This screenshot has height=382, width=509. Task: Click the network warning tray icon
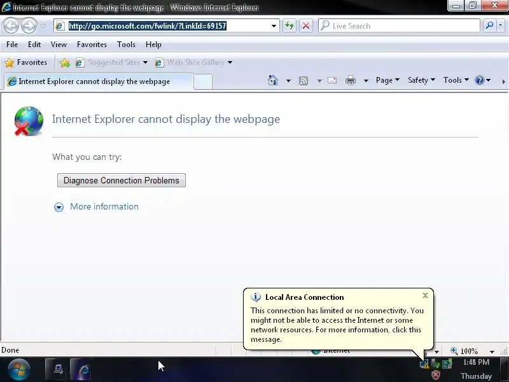click(424, 364)
